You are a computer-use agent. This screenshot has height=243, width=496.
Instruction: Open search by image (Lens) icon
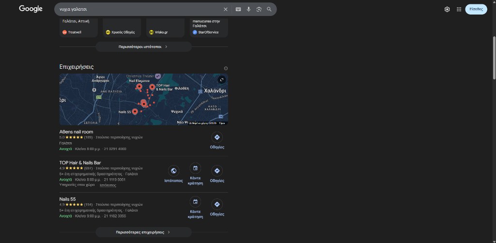coord(259,9)
